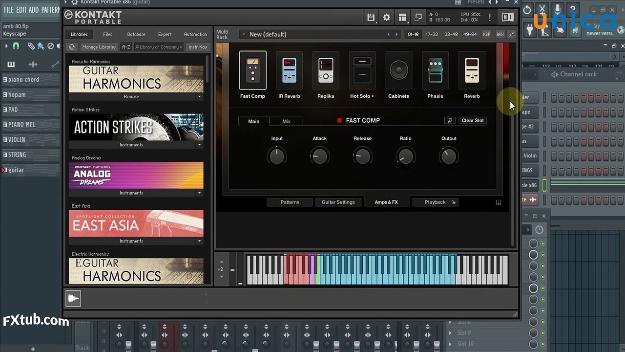Screen dimensions: 625x352
Task: Select the Fast Comp effect pedal
Action: [252, 70]
